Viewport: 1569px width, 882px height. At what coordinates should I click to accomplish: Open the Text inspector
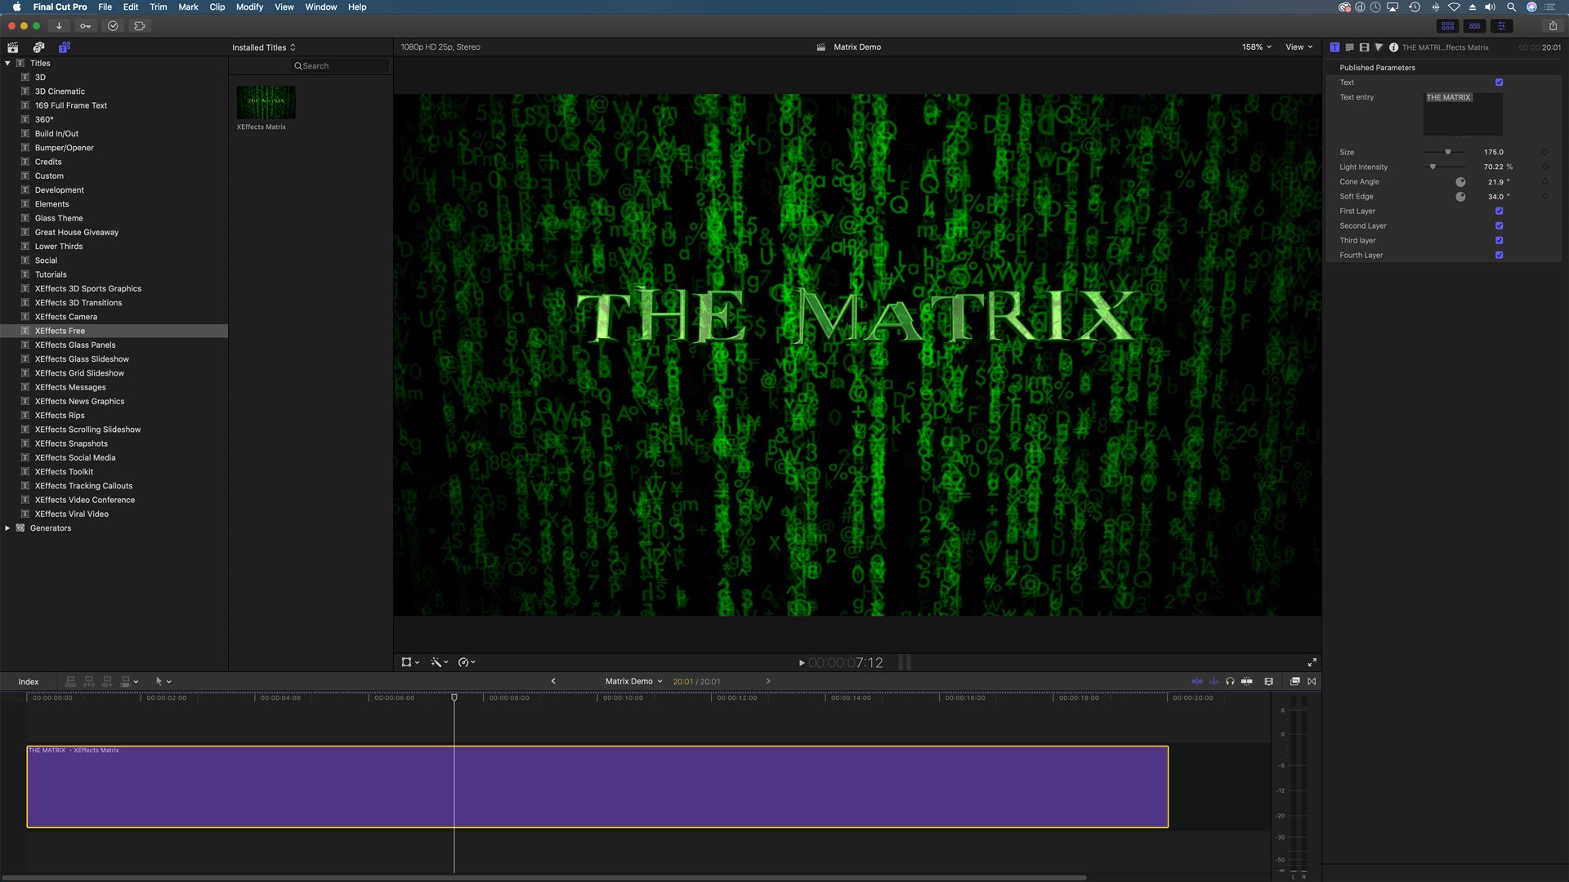pos(1350,47)
